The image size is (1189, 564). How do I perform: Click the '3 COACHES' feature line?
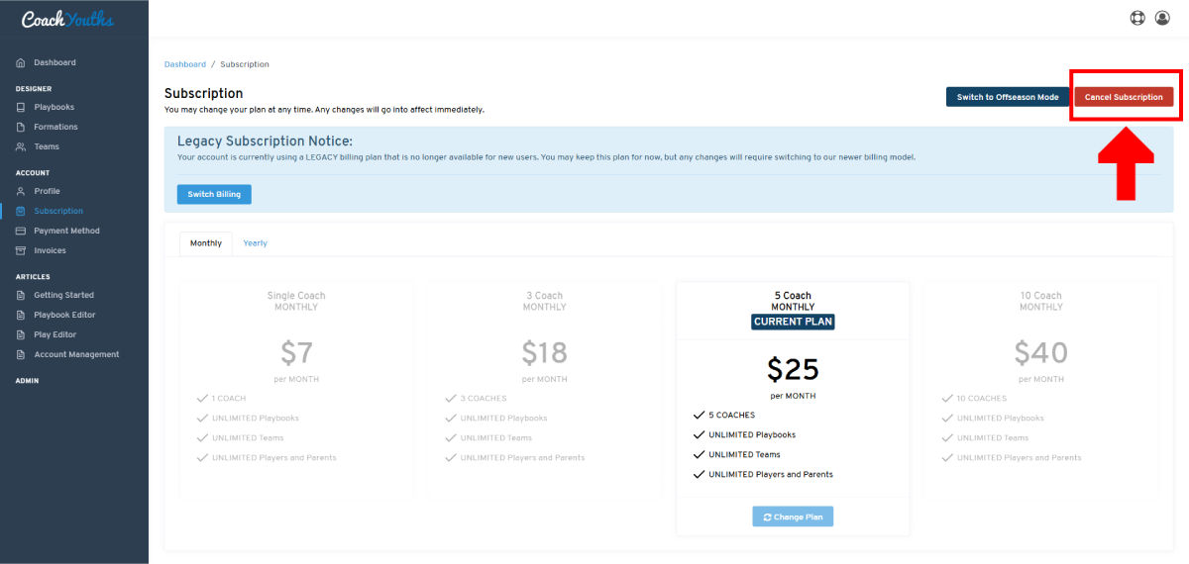pyautogui.click(x=484, y=399)
